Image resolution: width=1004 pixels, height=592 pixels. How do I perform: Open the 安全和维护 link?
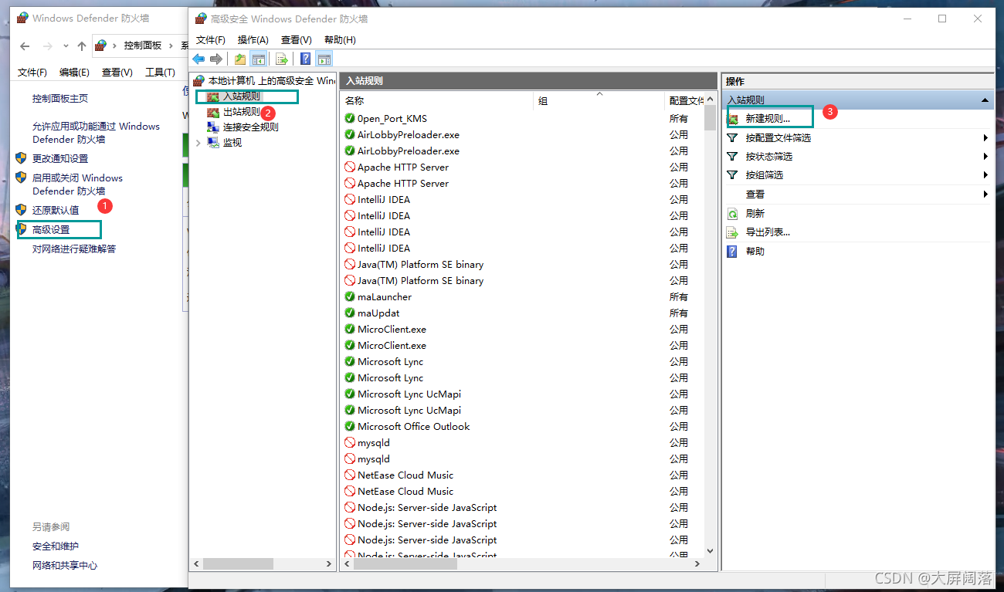click(x=56, y=546)
